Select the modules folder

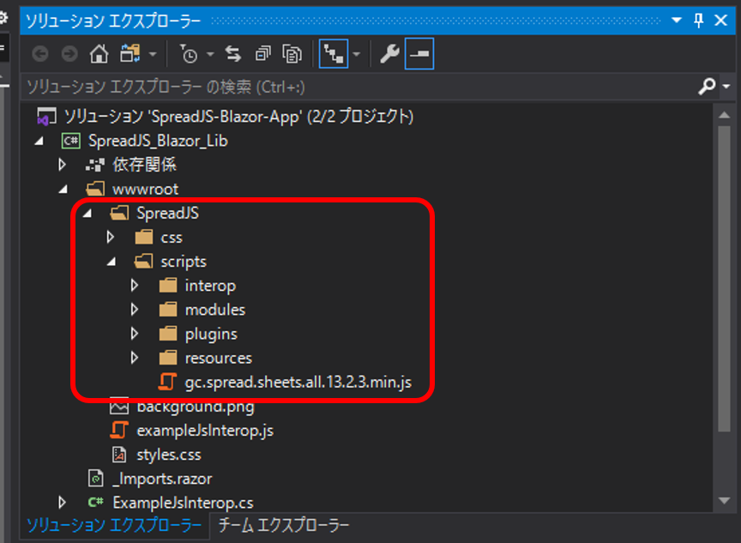[215, 310]
